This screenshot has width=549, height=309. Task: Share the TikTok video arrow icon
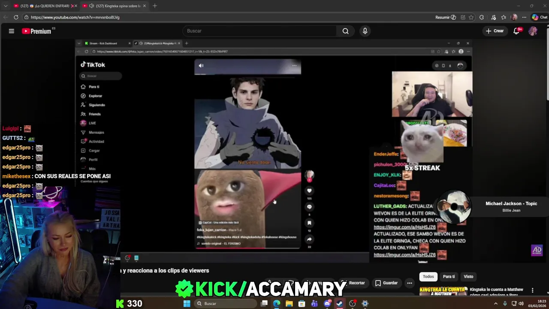(309, 239)
